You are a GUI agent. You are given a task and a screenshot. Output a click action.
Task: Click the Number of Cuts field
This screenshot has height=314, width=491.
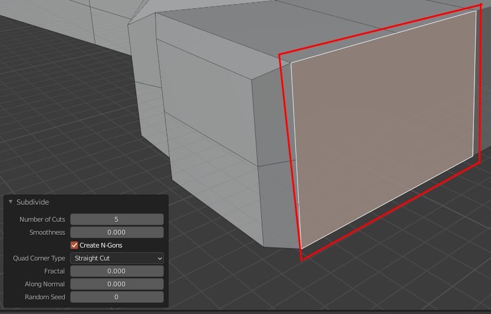(117, 219)
